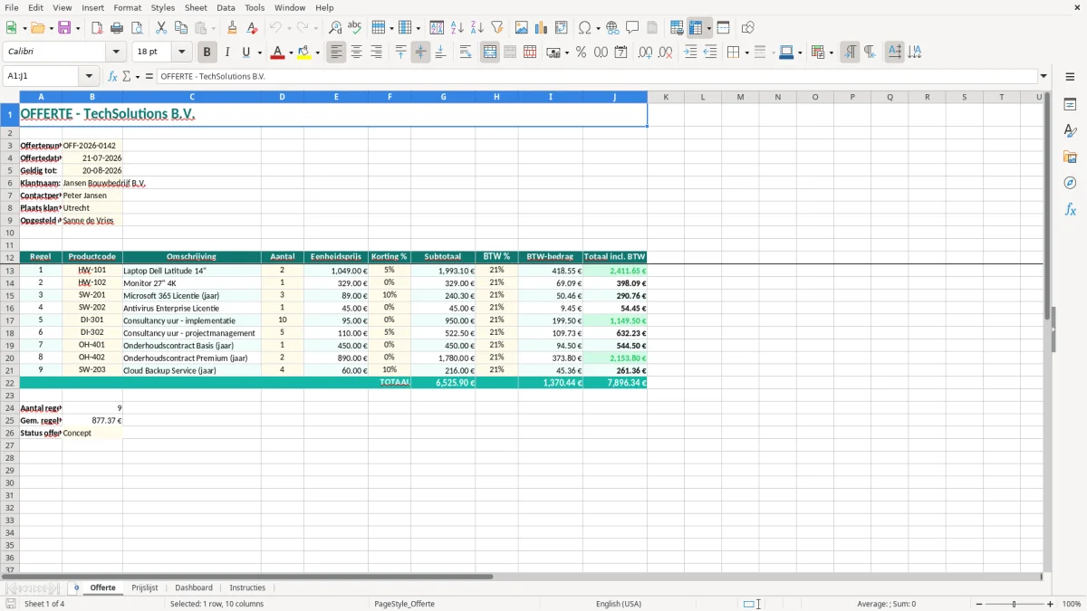
Task: Toggle Center Horizontally alignment
Action: tap(356, 53)
